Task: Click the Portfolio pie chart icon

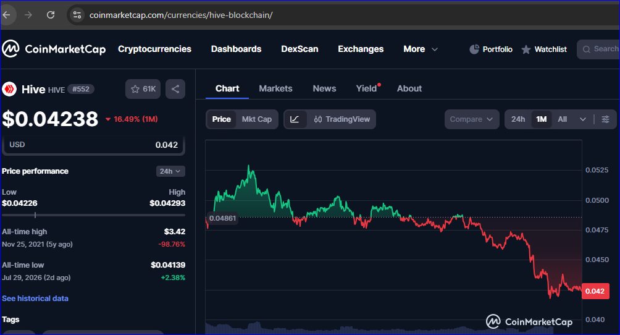Action: pos(474,49)
